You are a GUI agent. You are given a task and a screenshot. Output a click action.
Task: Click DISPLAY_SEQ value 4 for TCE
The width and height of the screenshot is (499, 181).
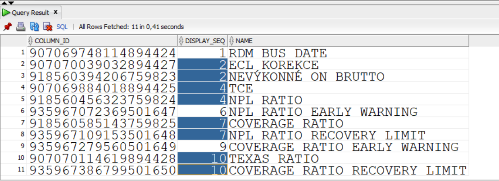tap(202, 88)
